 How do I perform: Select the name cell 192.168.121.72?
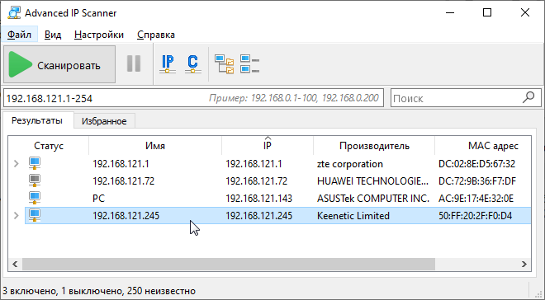tap(123, 181)
